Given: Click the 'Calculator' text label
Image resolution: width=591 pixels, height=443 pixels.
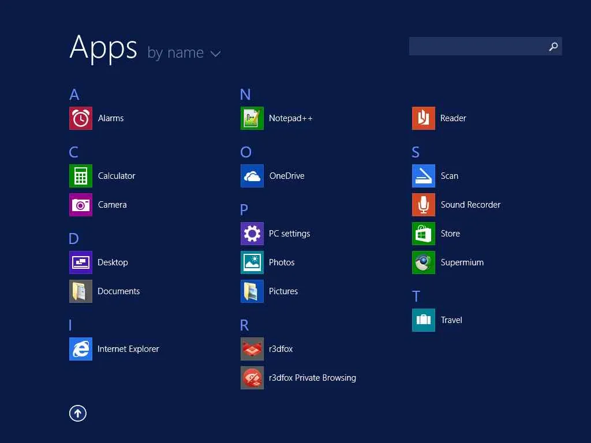Looking at the screenshot, I should (117, 176).
